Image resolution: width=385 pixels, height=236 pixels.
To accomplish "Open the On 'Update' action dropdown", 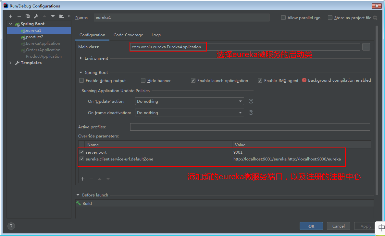I will pyautogui.click(x=189, y=101).
